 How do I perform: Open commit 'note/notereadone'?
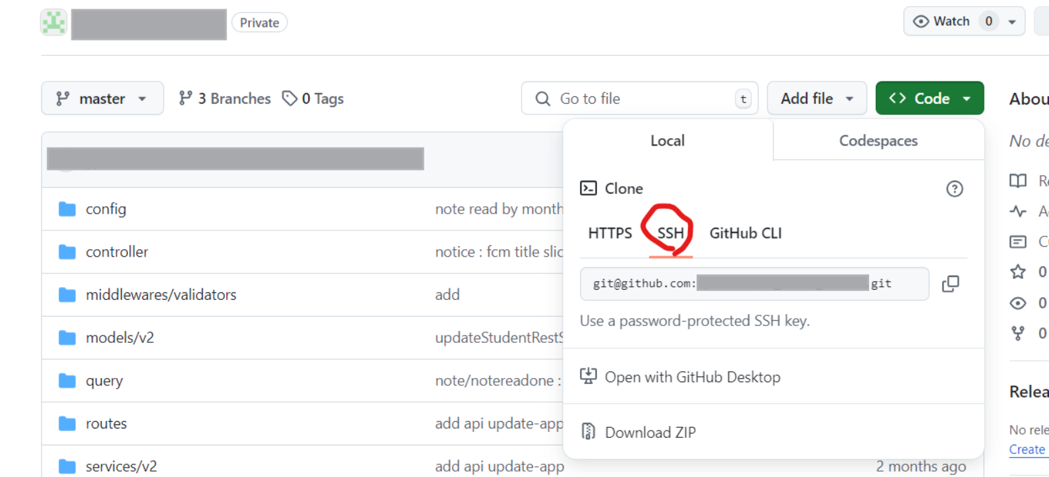pyautogui.click(x=499, y=381)
